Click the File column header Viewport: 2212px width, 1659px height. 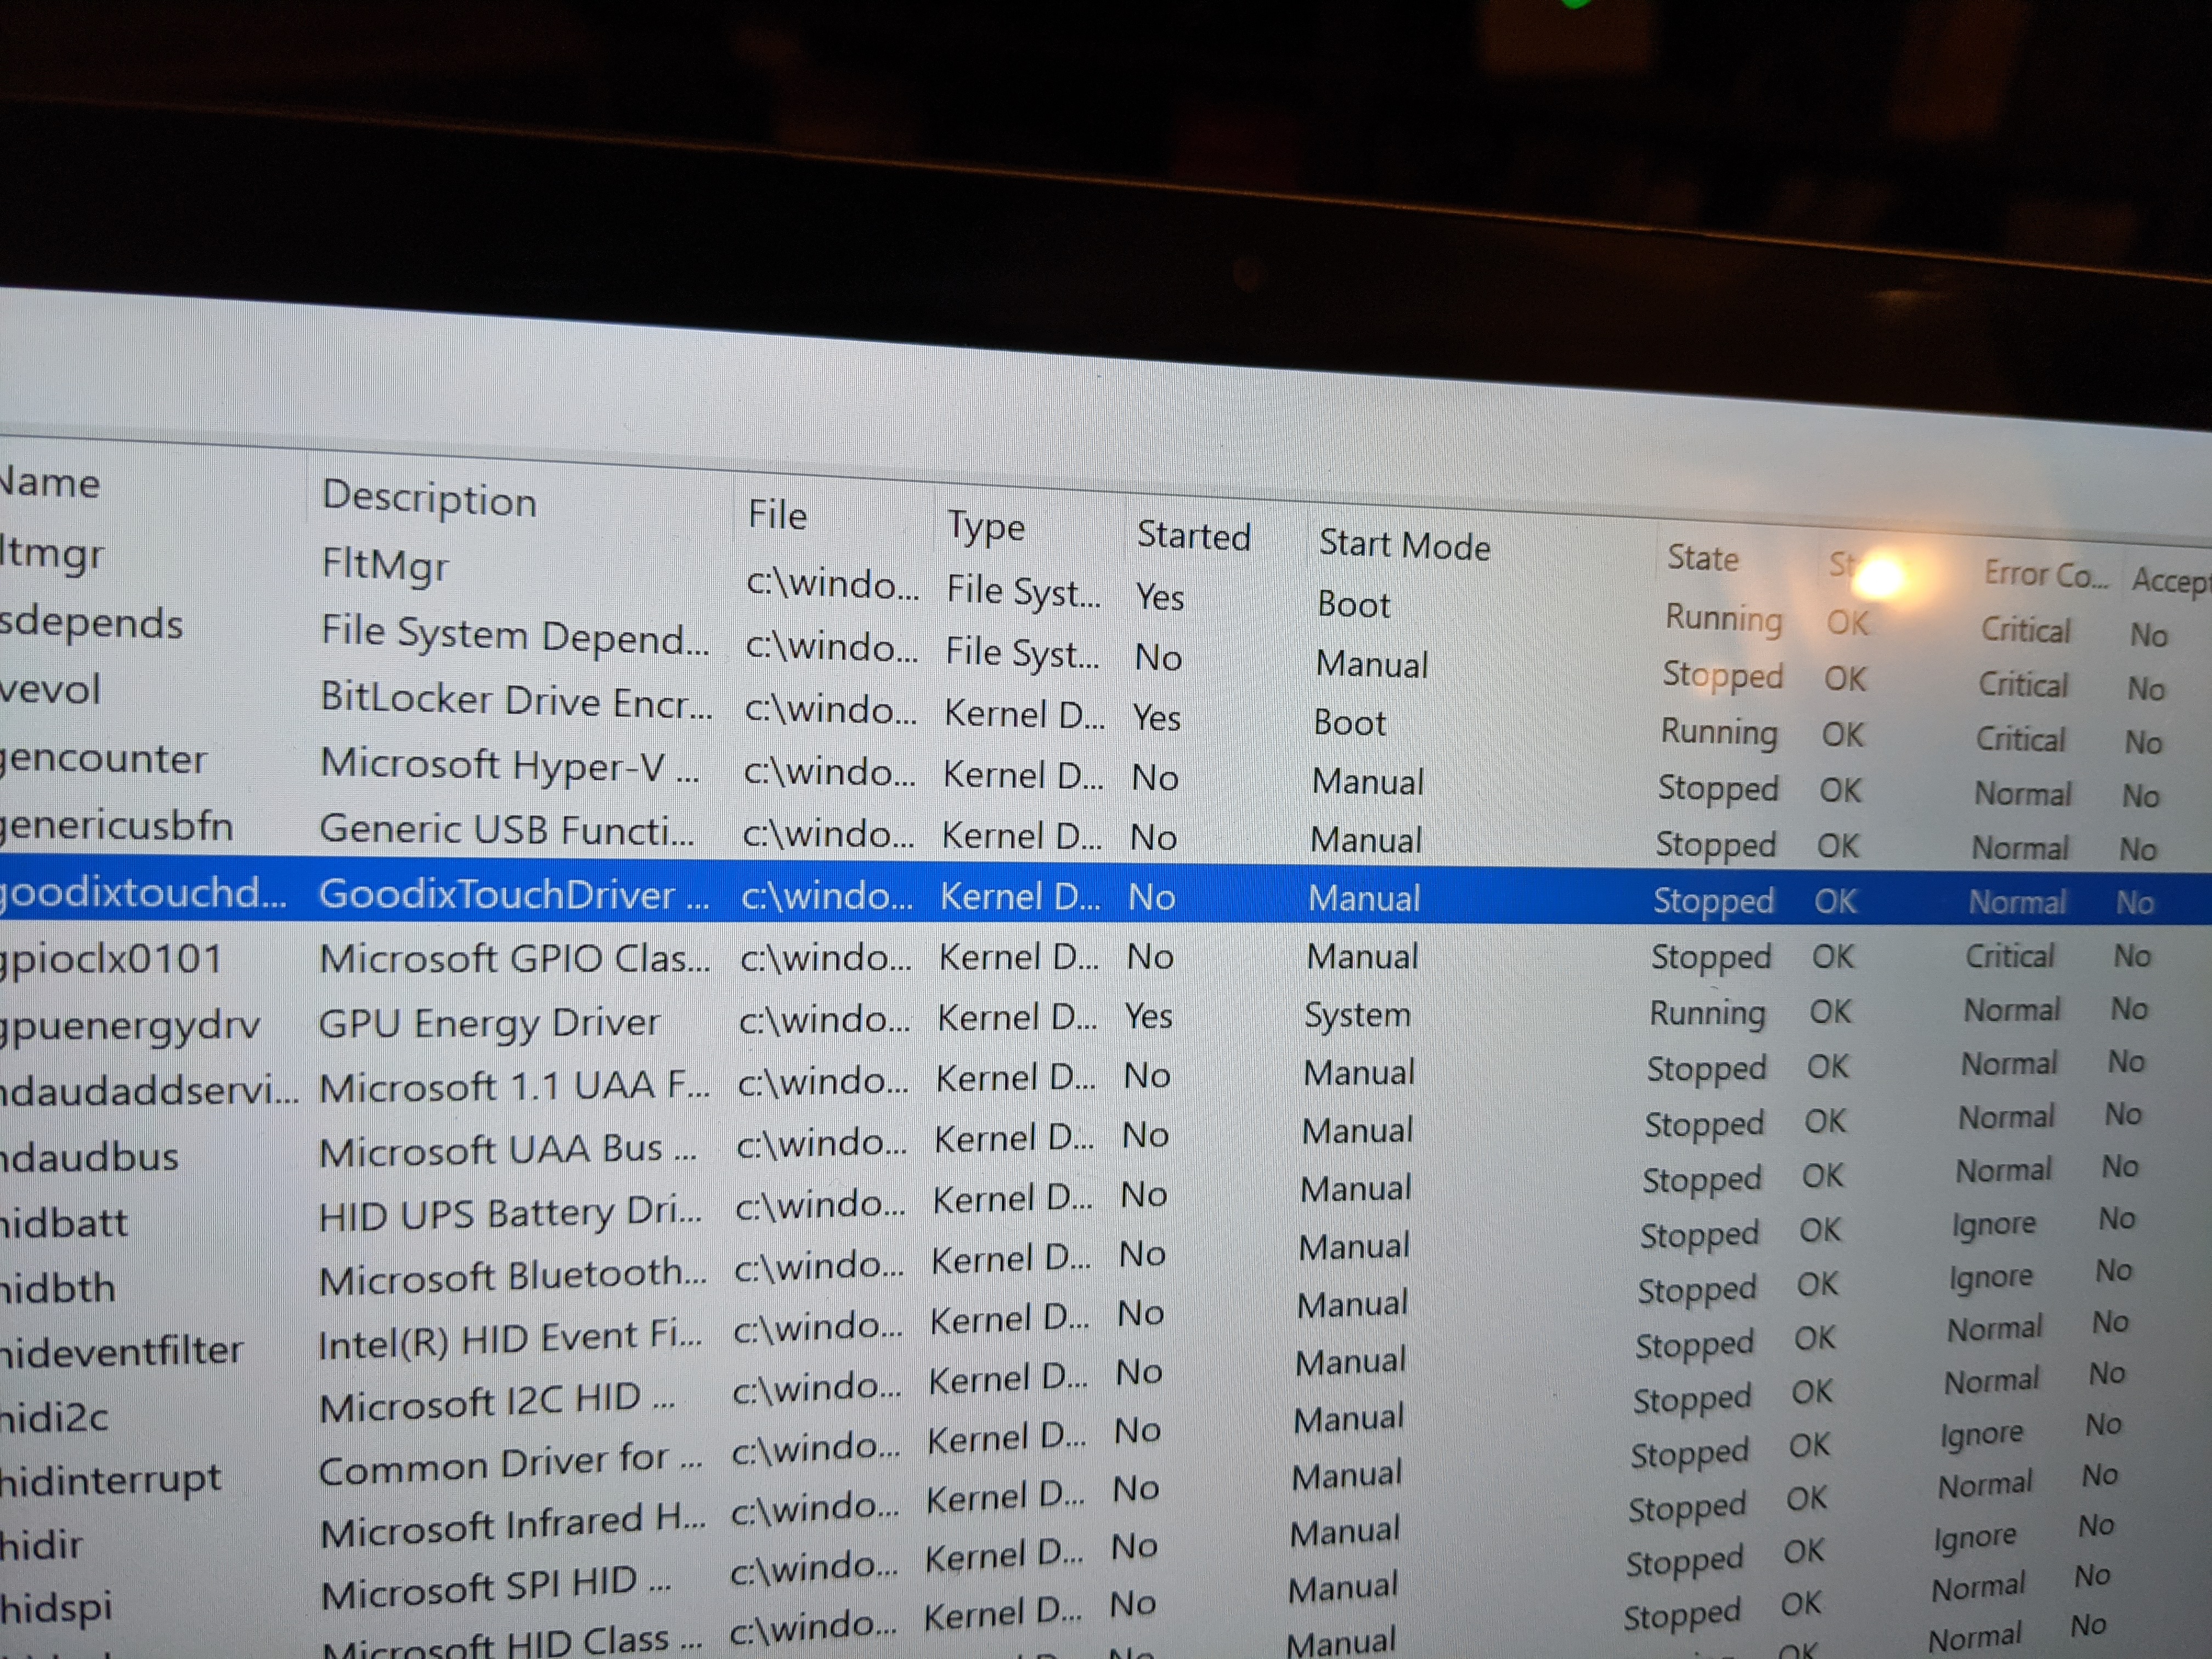(777, 515)
